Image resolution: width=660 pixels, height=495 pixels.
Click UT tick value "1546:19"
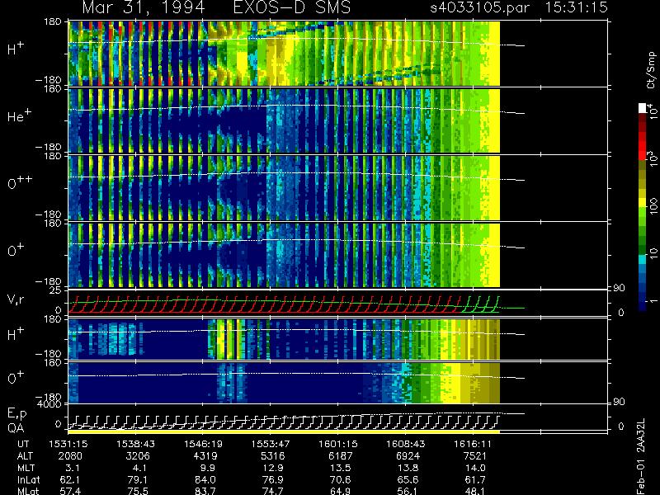click(x=203, y=444)
